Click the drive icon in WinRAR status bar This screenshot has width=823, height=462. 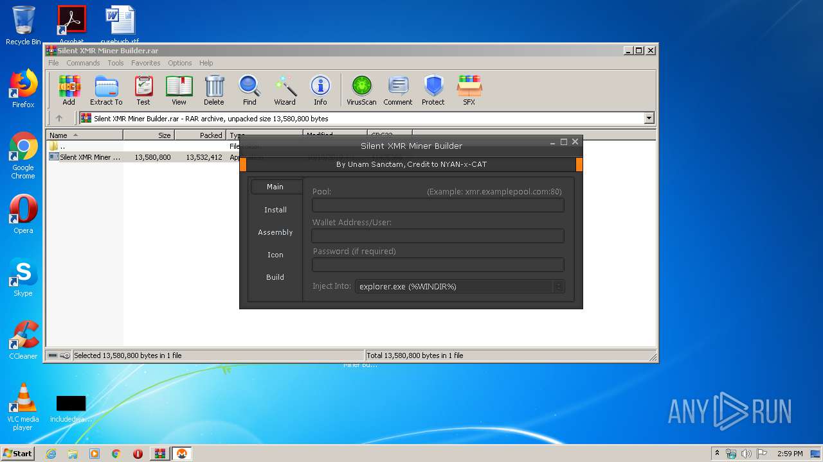[x=53, y=355]
